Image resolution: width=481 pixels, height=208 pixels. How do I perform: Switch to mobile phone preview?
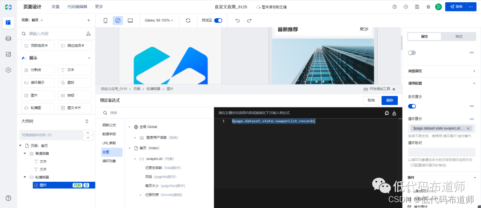(106, 20)
